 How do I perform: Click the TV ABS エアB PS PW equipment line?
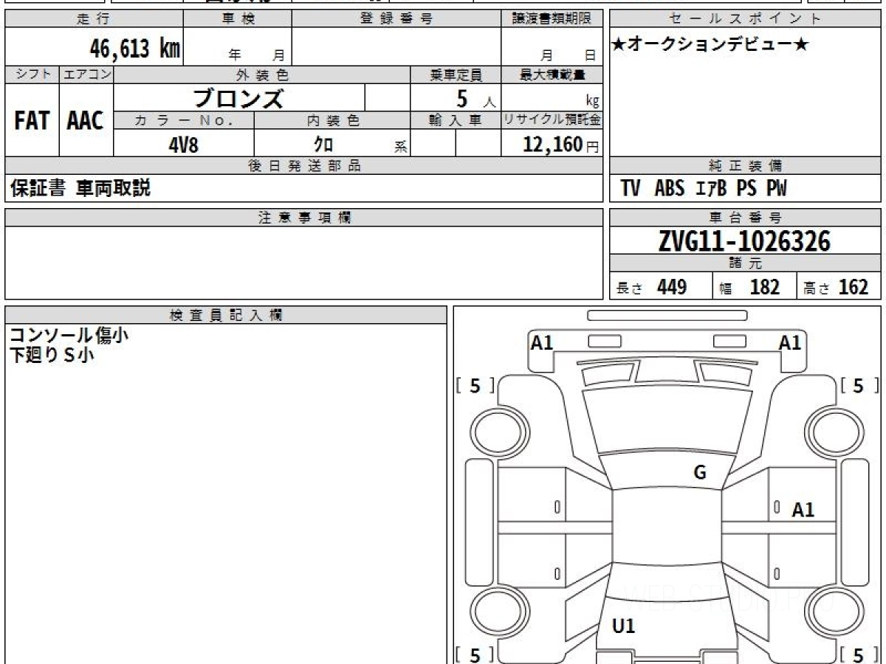click(x=703, y=189)
